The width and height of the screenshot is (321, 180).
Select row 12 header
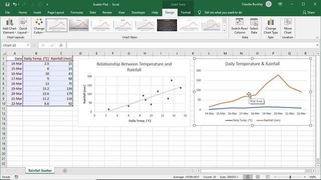[4, 113]
